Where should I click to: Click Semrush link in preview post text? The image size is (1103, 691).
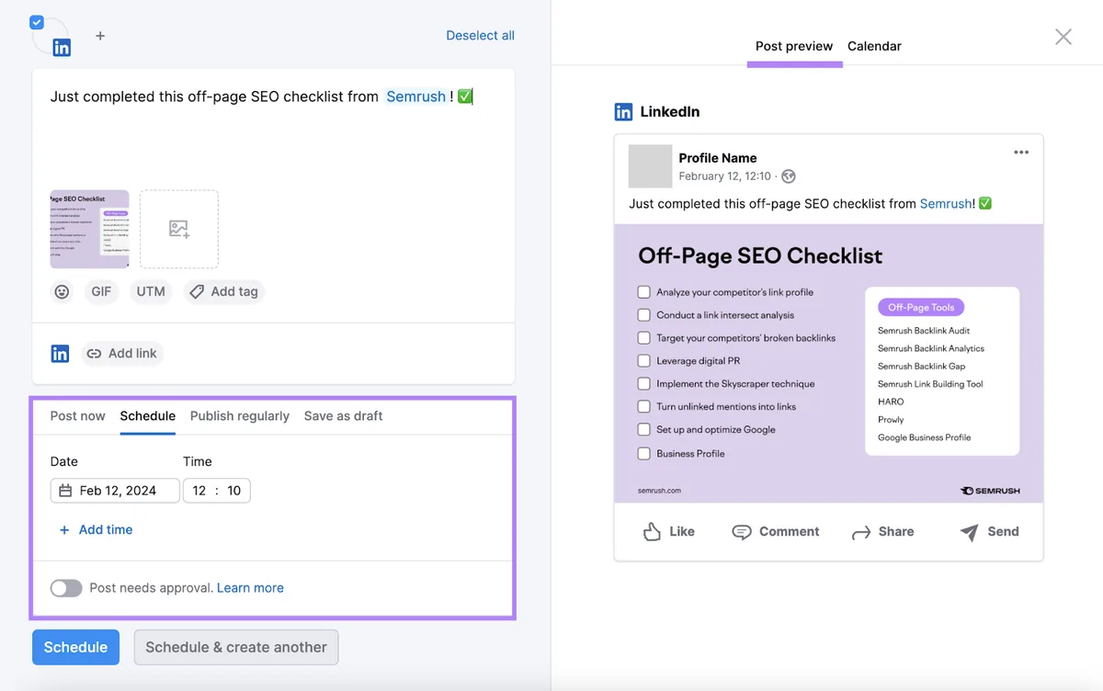pos(946,204)
